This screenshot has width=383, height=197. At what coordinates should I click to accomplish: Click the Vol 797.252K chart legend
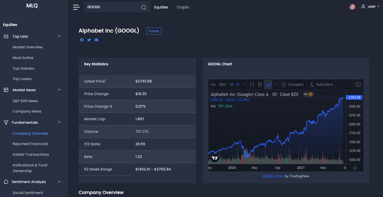coord(221,106)
